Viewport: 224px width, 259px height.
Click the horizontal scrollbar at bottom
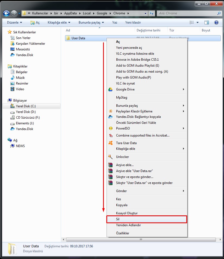coord(141,240)
